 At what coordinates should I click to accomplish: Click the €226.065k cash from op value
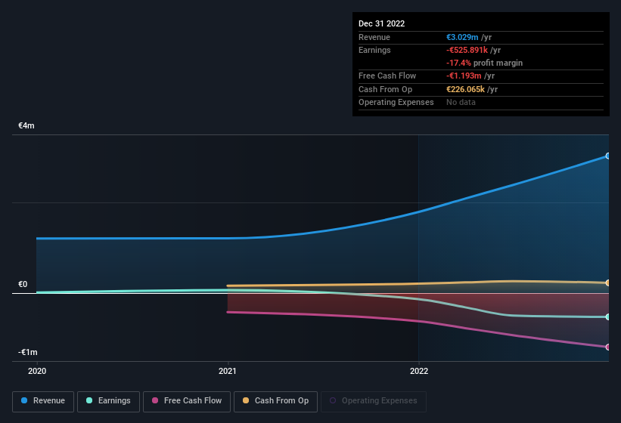(465, 89)
